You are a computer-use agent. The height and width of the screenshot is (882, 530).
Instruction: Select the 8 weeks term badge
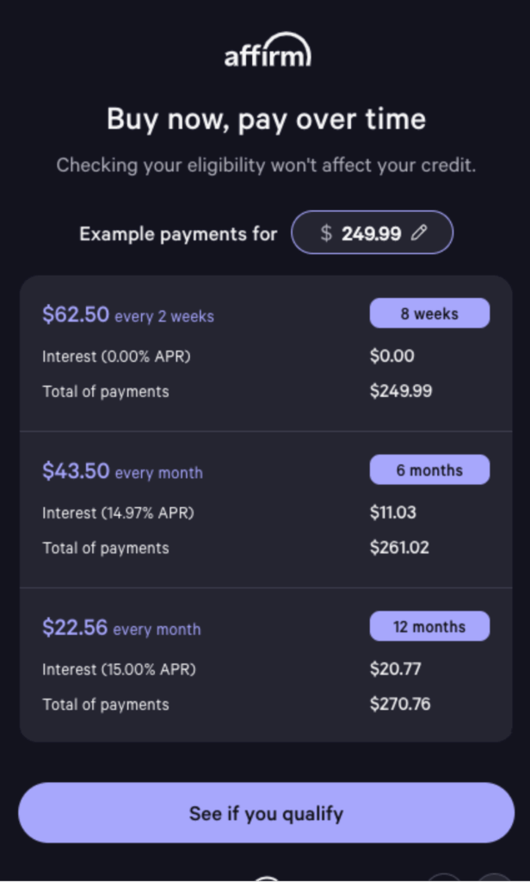pyautogui.click(x=429, y=314)
